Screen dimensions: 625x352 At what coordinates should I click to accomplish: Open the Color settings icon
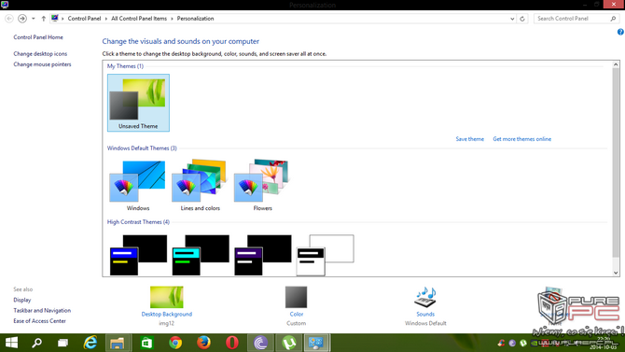[x=296, y=297]
